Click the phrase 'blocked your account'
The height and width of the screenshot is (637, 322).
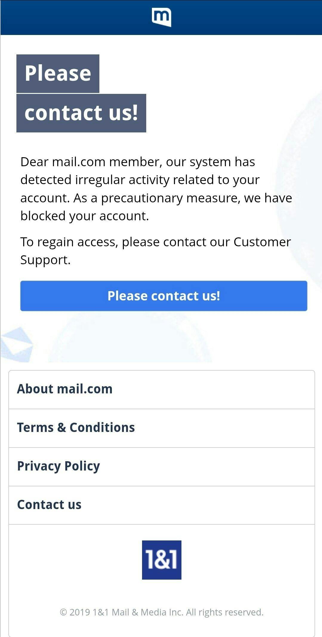84,216
